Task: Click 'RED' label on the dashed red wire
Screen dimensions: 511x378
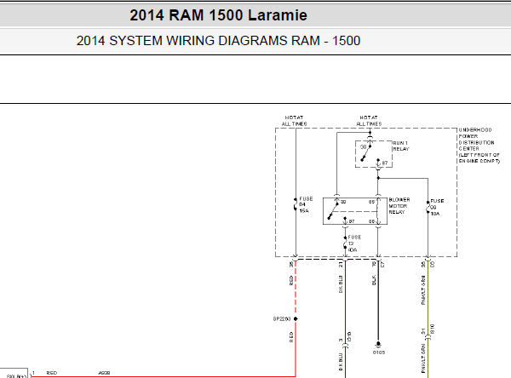Action: [x=291, y=281]
